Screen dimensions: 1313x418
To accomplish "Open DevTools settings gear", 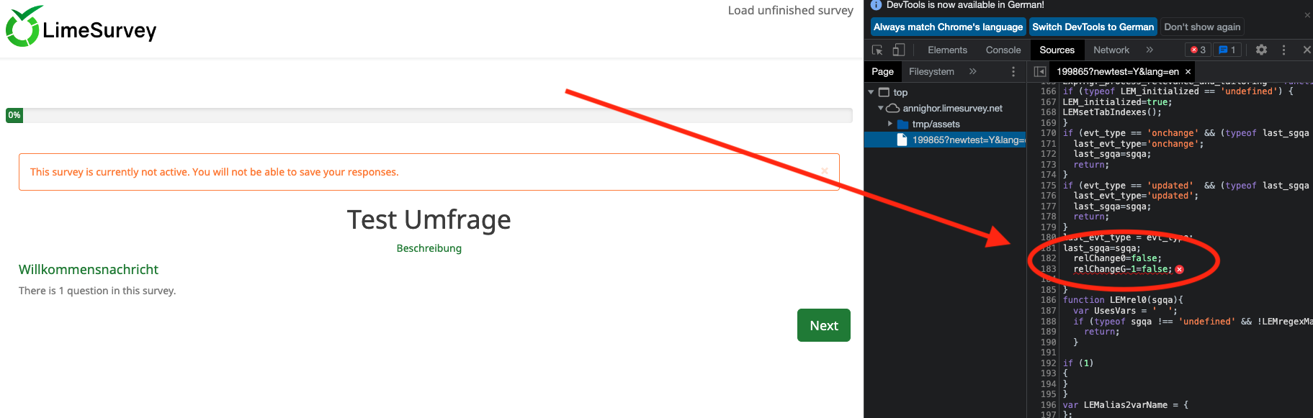I will pyautogui.click(x=1261, y=50).
